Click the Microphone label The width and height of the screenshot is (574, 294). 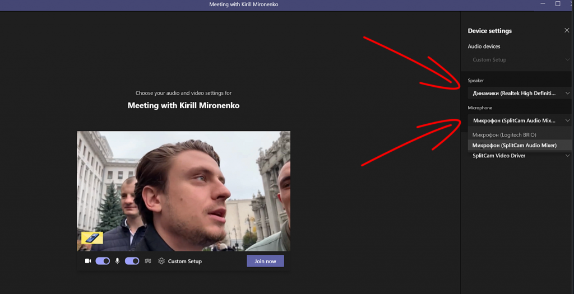tap(480, 108)
